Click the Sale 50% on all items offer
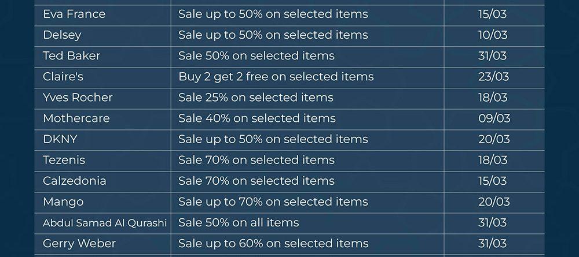The image size is (579, 257). pos(239,222)
